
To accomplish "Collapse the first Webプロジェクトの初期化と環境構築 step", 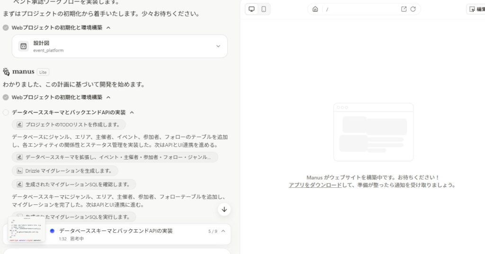I will pyautogui.click(x=108, y=27).
